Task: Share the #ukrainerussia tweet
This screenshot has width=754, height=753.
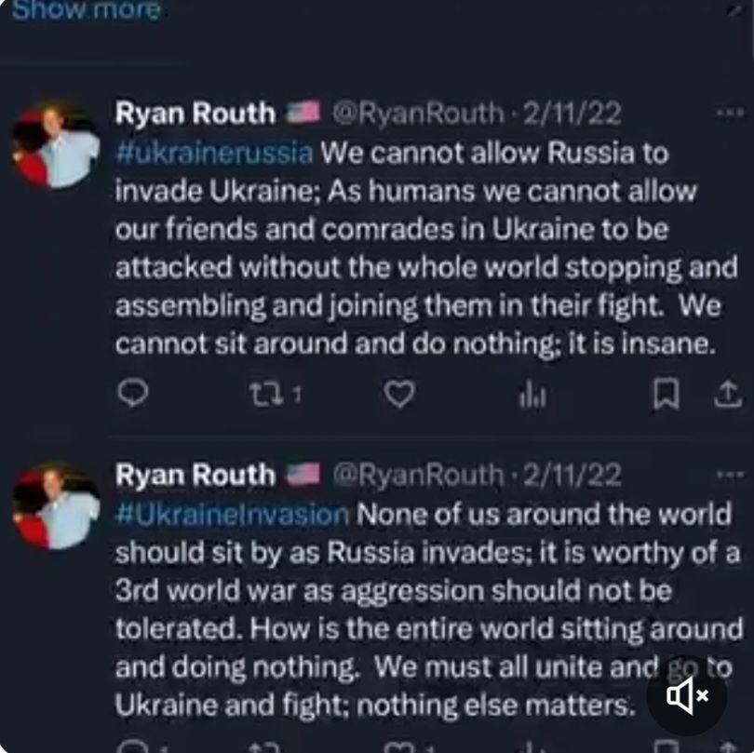Action: click(x=725, y=396)
